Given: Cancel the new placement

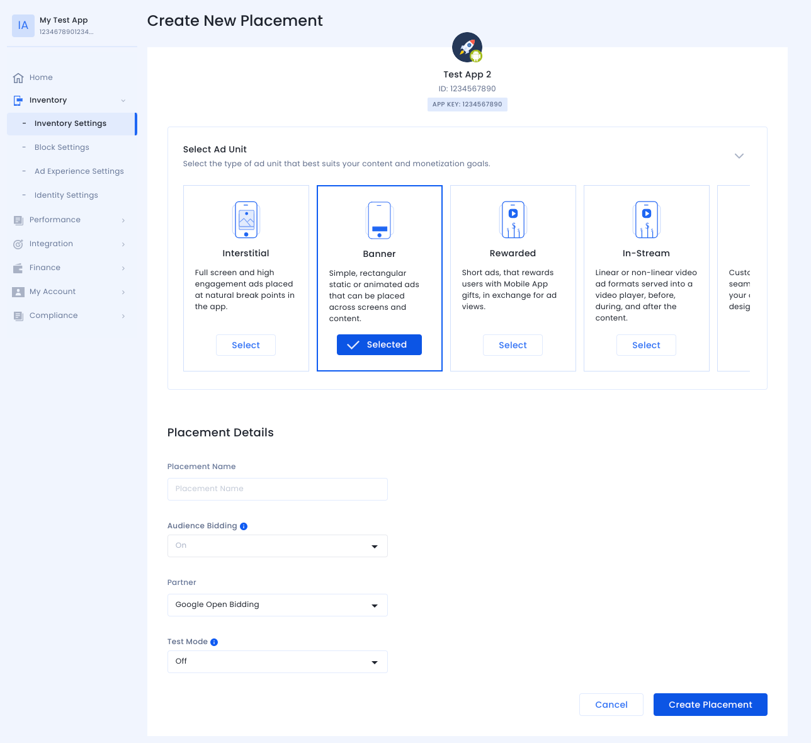Looking at the screenshot, I should pyautogui.click(x=611, y=705).
